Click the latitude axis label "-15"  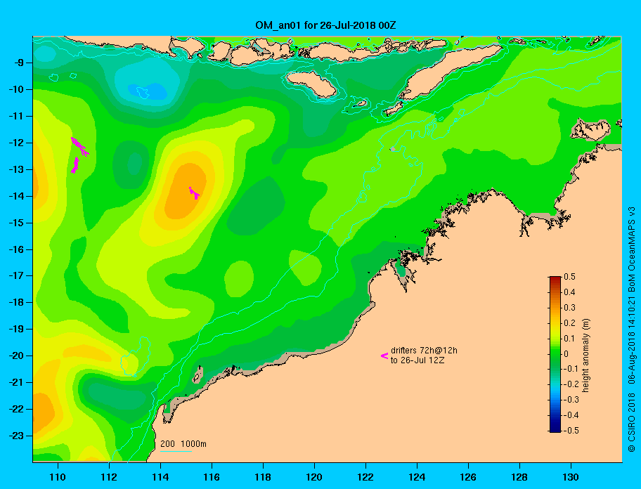(16, 223)
